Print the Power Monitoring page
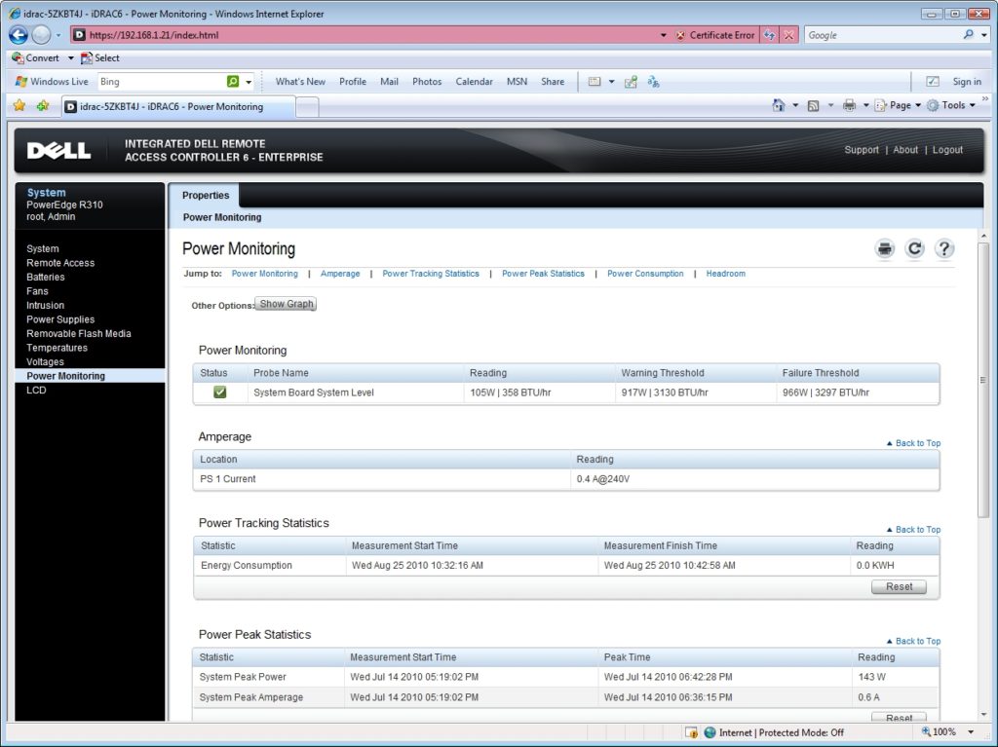The image size is (998, 747). (884, 248)
